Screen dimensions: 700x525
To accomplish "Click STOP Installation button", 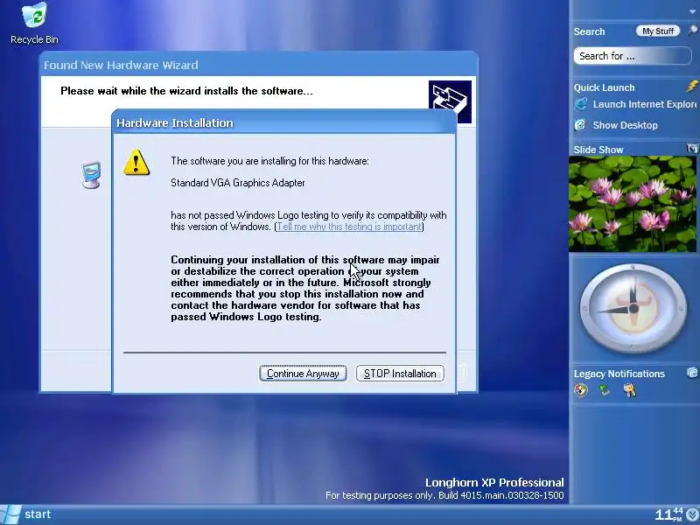I will (400, 374).
